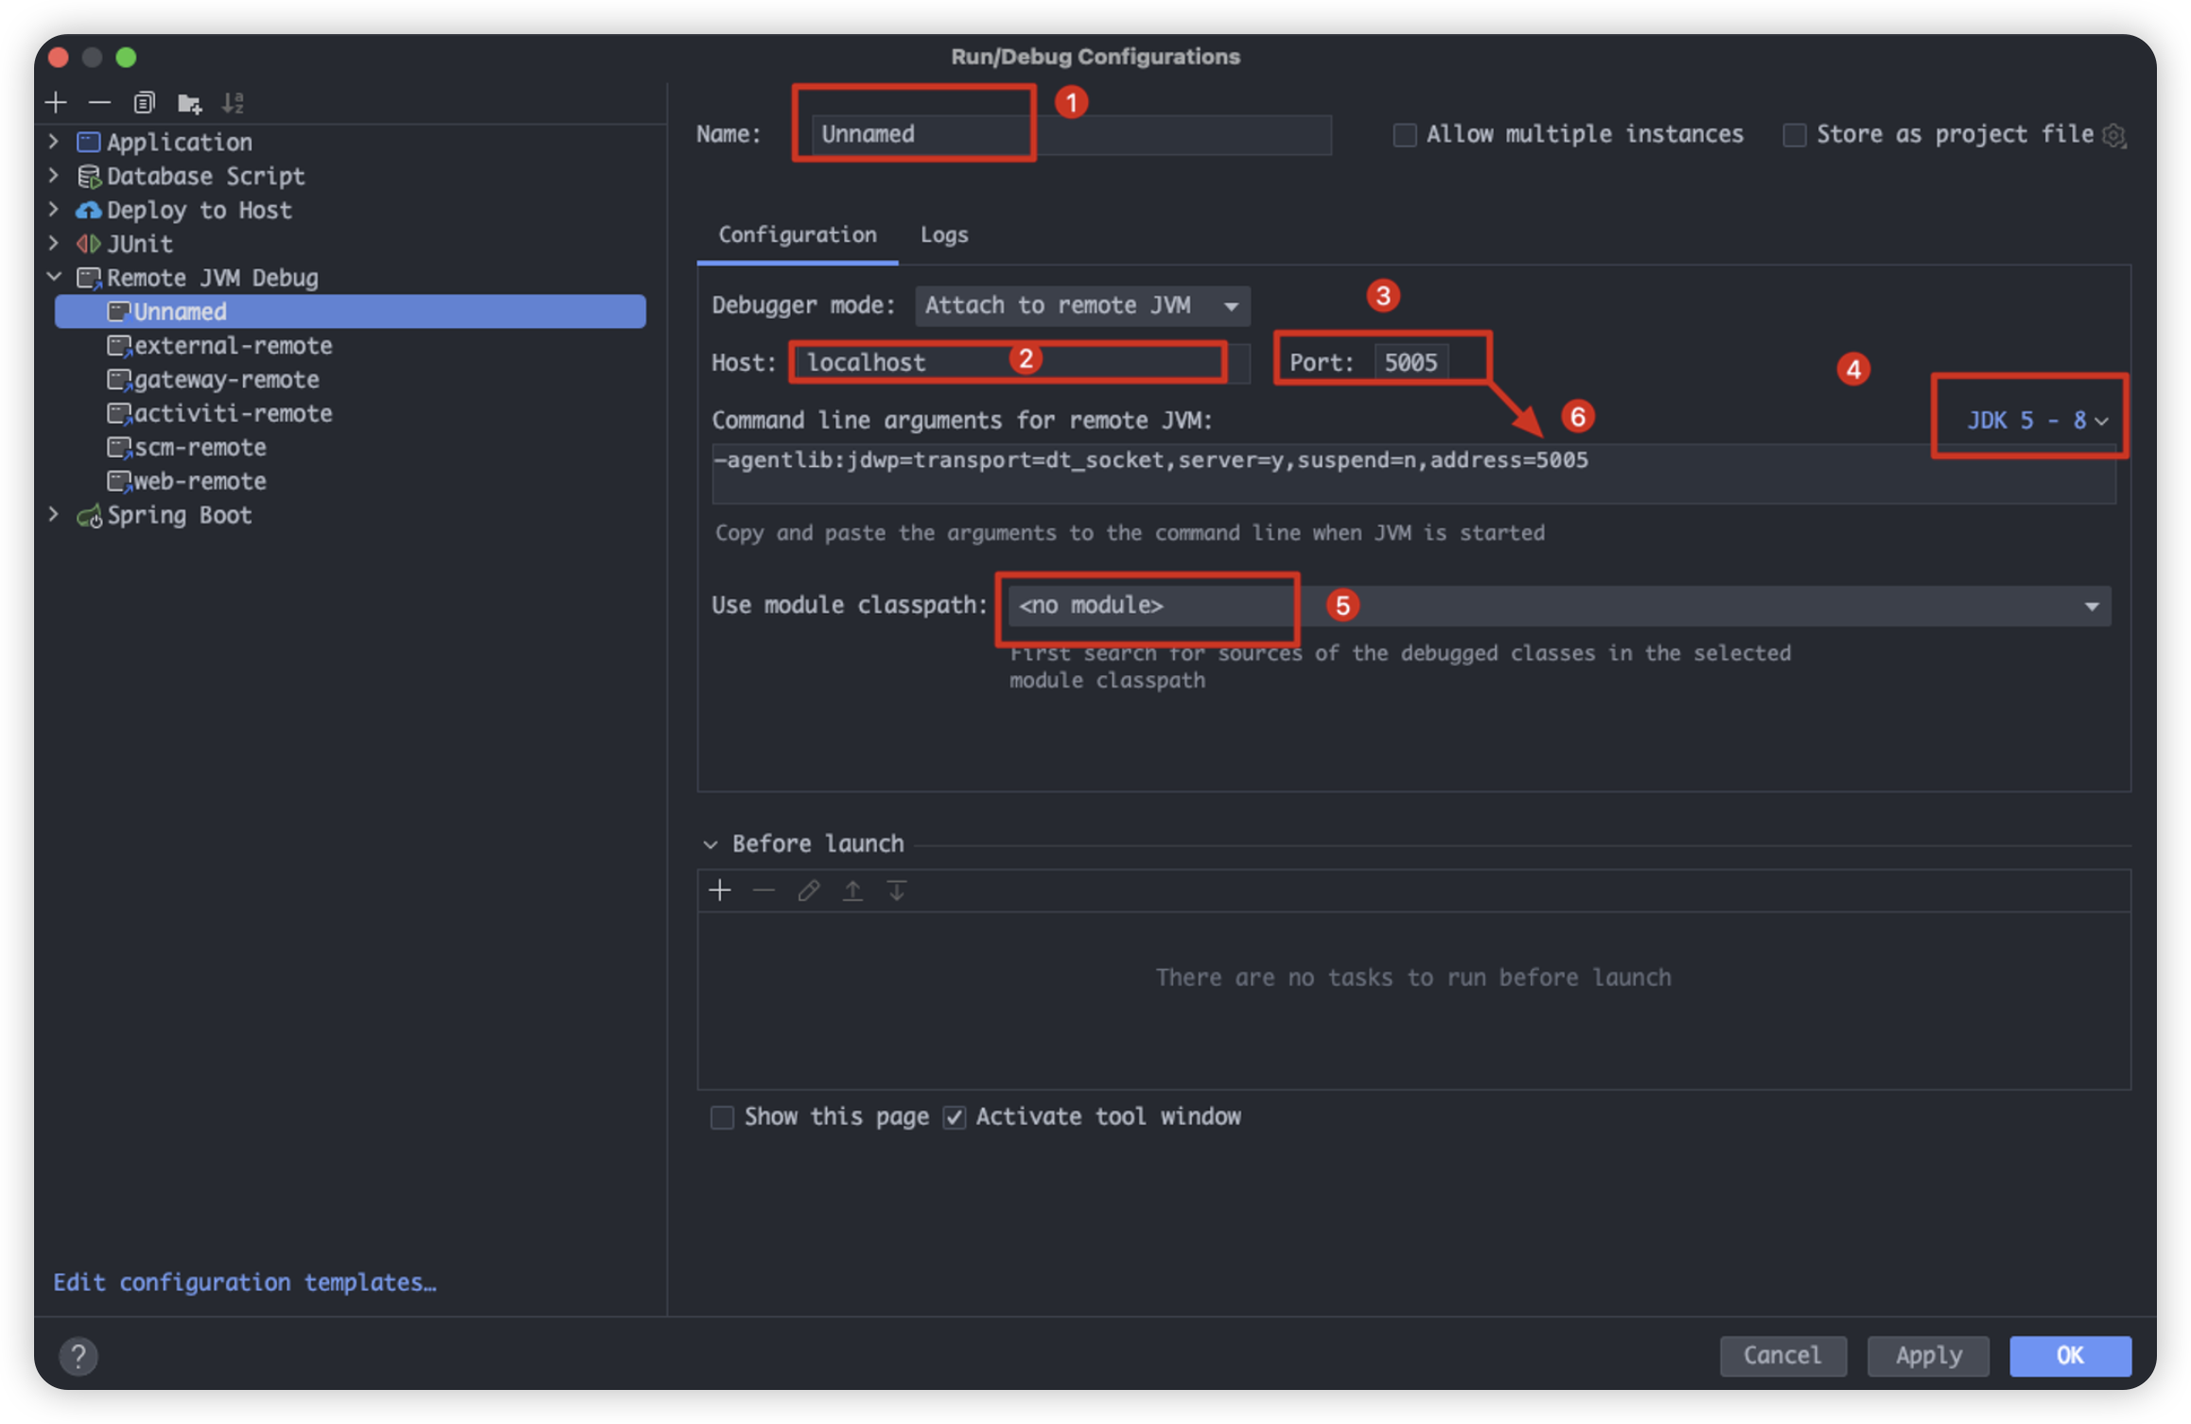The height and width of the screenshot is (1424, 2191).
Task: Expand the Spring Boot tree node
Action: (54, 515)
